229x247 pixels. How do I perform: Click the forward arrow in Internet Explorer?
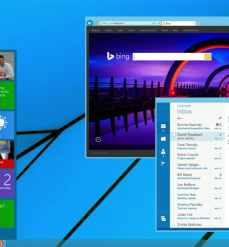[96, 23]
